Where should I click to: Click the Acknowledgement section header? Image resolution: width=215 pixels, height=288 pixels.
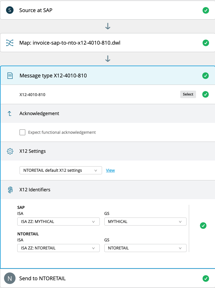(108, 114)
